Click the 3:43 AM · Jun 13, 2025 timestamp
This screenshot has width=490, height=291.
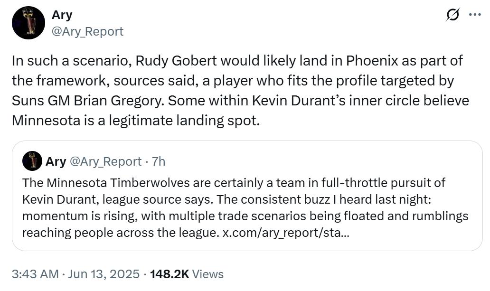pyautogui.click(x=75, y=274)
